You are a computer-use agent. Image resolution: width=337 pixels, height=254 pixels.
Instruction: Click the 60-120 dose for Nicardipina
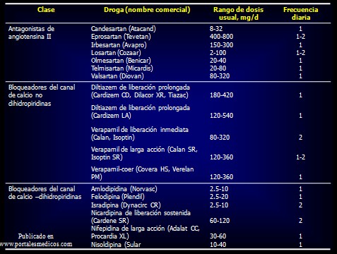pyautogui.click(x=220, y=221)
